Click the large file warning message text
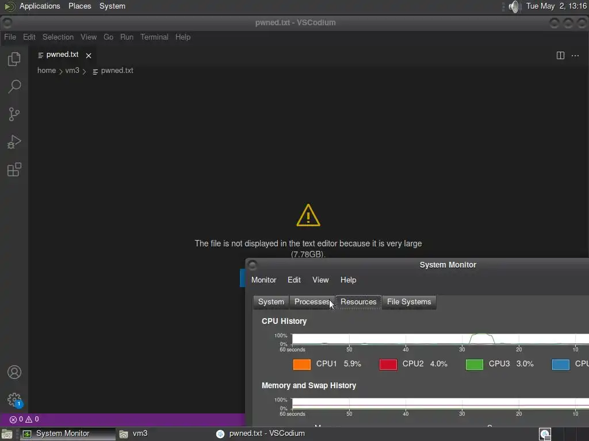The width and height of the screenshot is (589, 441). click(x=308, y=249)
